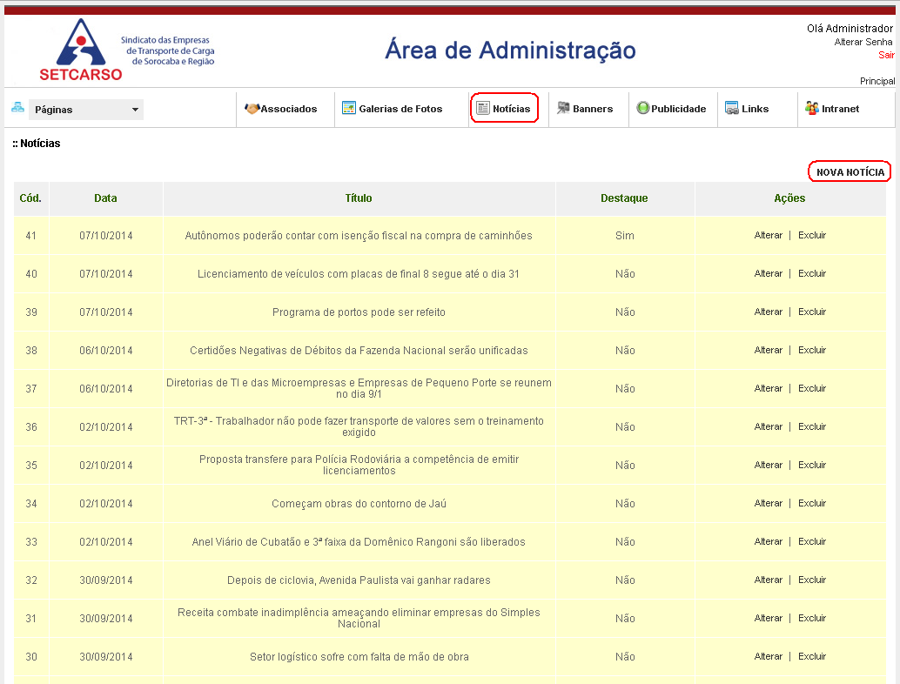Click the Intranet people icon
The image size is (900, 684).
coord(811,108)
